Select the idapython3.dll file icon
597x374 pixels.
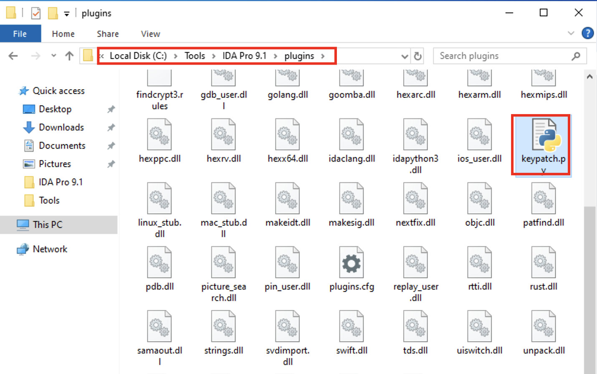(415, 135)
